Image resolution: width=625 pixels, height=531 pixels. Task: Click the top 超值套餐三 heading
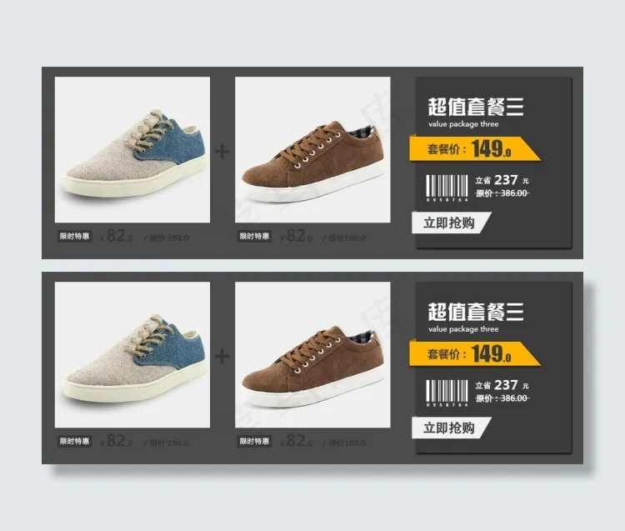(x=476, y=107)
